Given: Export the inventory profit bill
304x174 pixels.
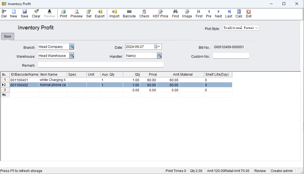Looking at the screenshot, I should (x=100, y=13).
